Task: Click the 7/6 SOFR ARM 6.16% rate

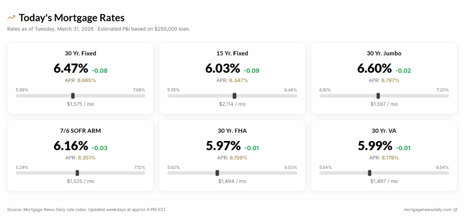Action: tap(71, 146)
